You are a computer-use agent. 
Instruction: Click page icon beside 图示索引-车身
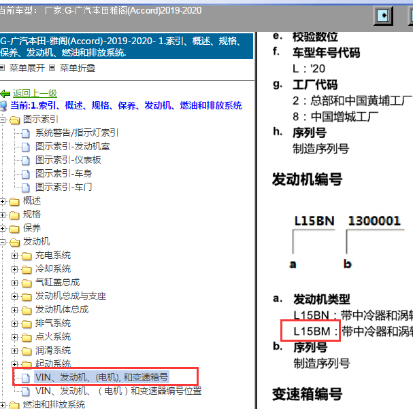(26, 174)
